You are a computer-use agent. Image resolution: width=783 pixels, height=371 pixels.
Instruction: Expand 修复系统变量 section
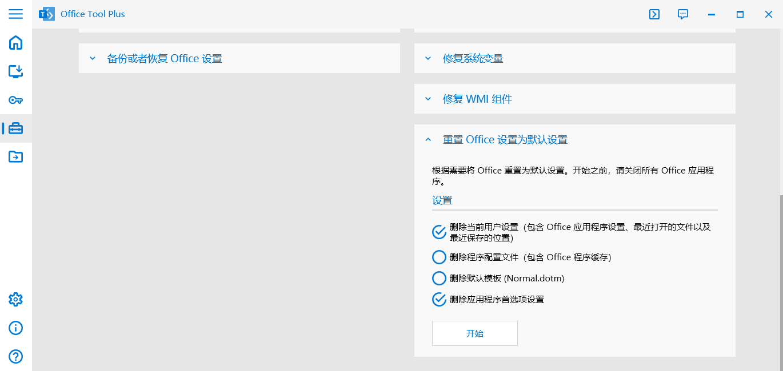tap(575, 58)
